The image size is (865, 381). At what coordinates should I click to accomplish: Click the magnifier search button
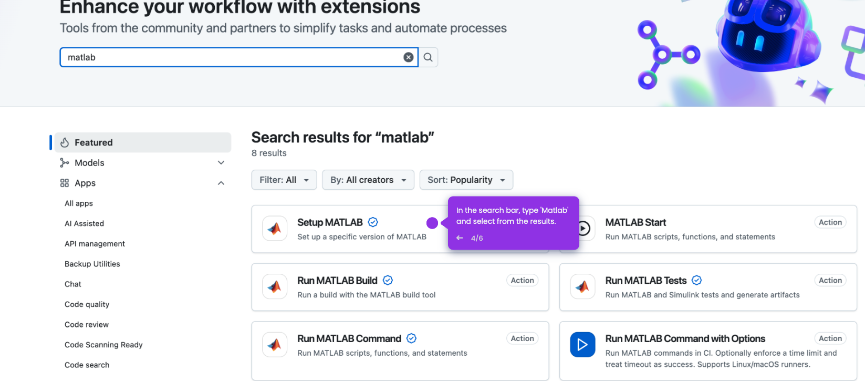coord(428,57)
